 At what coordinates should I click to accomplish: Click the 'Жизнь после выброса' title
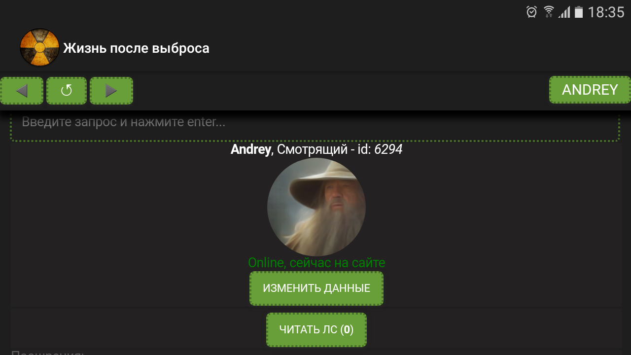[136, 48]
